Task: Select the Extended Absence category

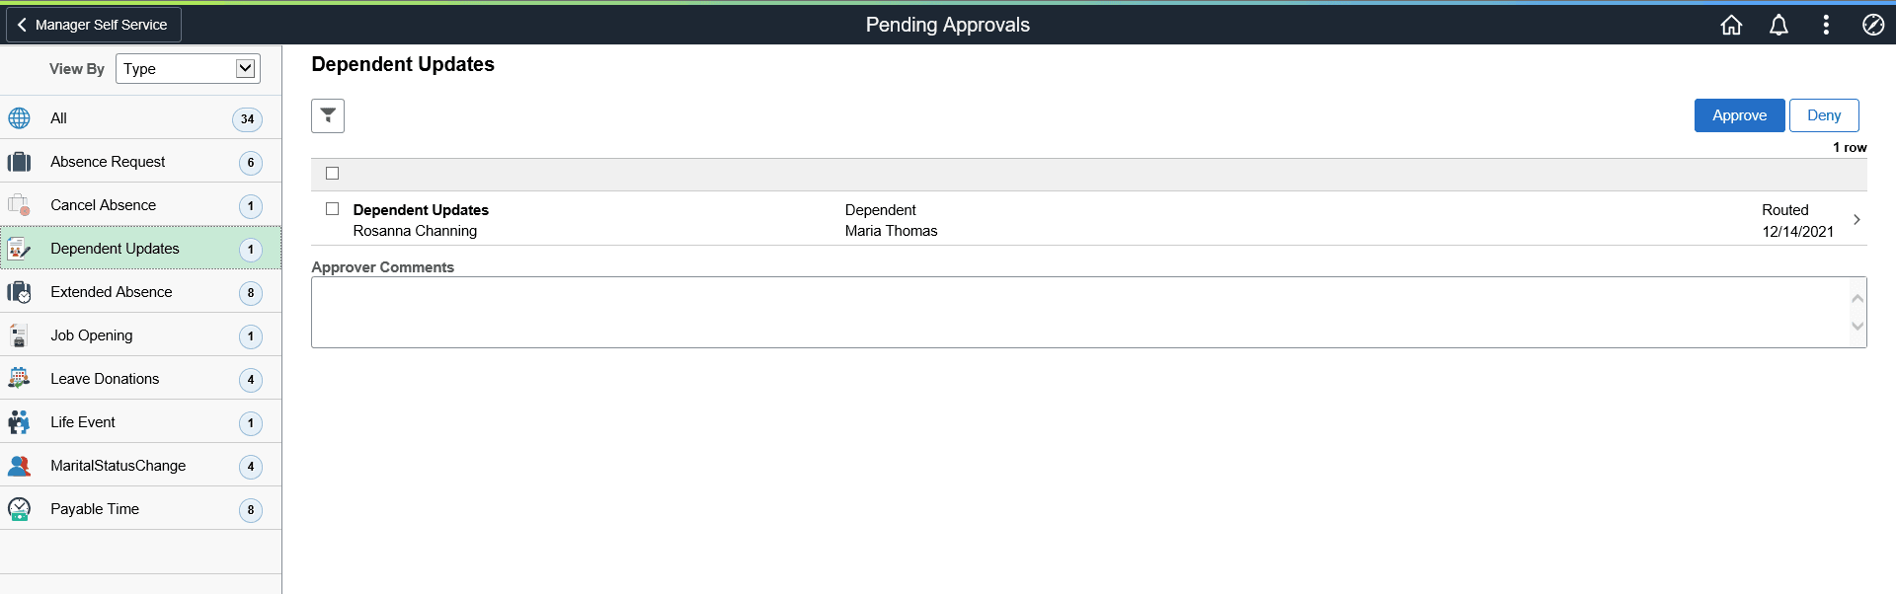Action: pos(112,291)
